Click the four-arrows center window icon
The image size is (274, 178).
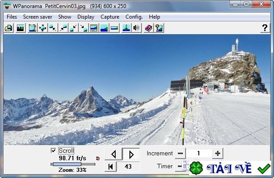(x=43, y=28)
